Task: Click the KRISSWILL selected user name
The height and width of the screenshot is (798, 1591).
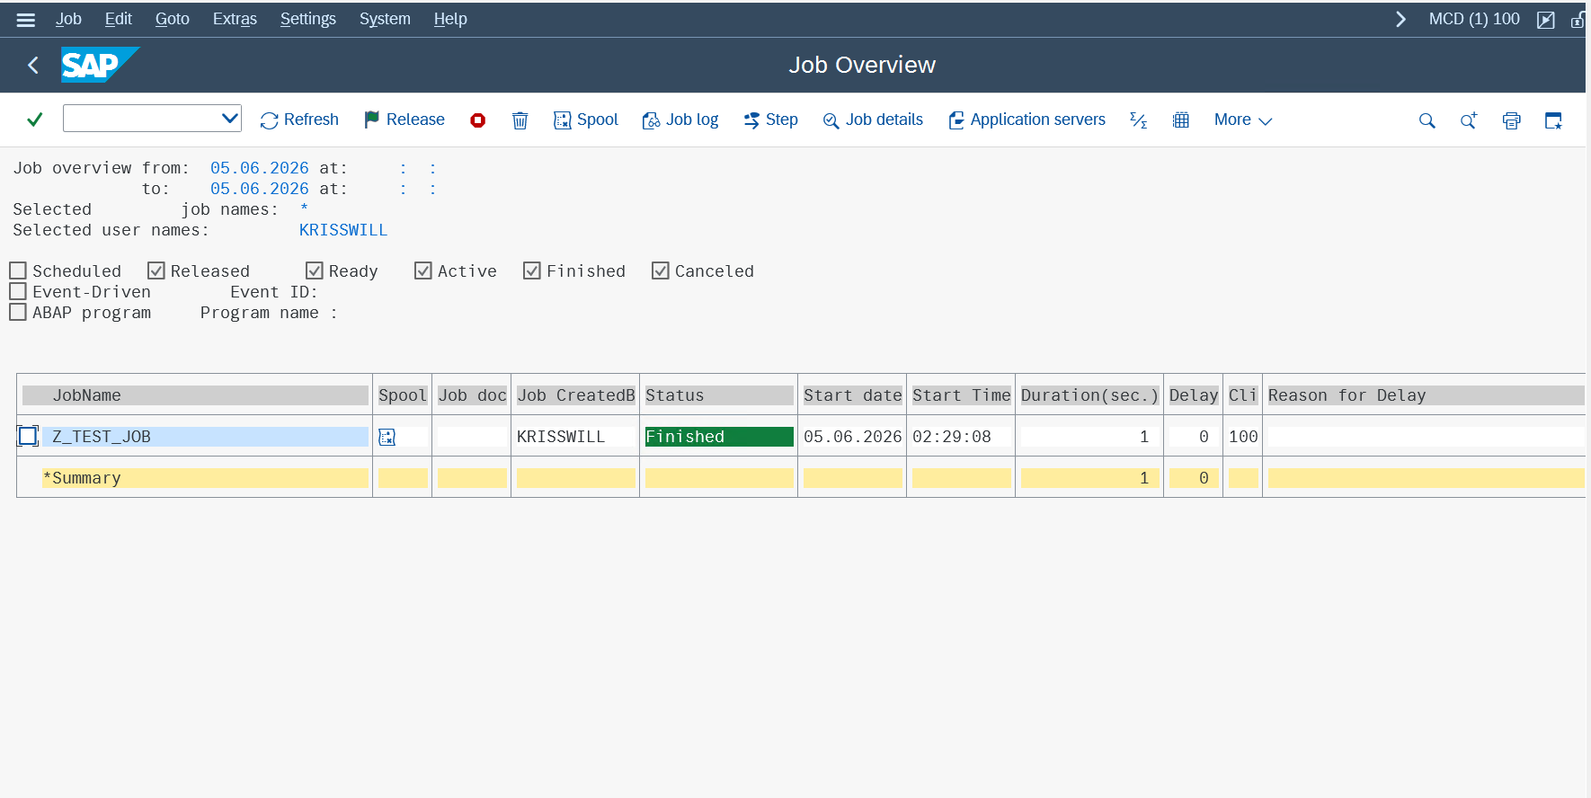Action: 343,230
